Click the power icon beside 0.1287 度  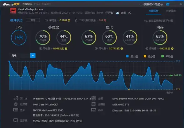click(46, 20)
